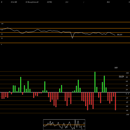Click the 'SI MunafaSutraR' header label
Screen dimensions: 130x130
click(32, 2)
